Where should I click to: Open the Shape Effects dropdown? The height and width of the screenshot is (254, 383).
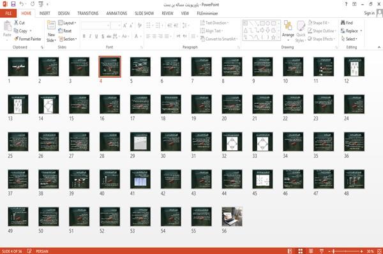(321, 39)
